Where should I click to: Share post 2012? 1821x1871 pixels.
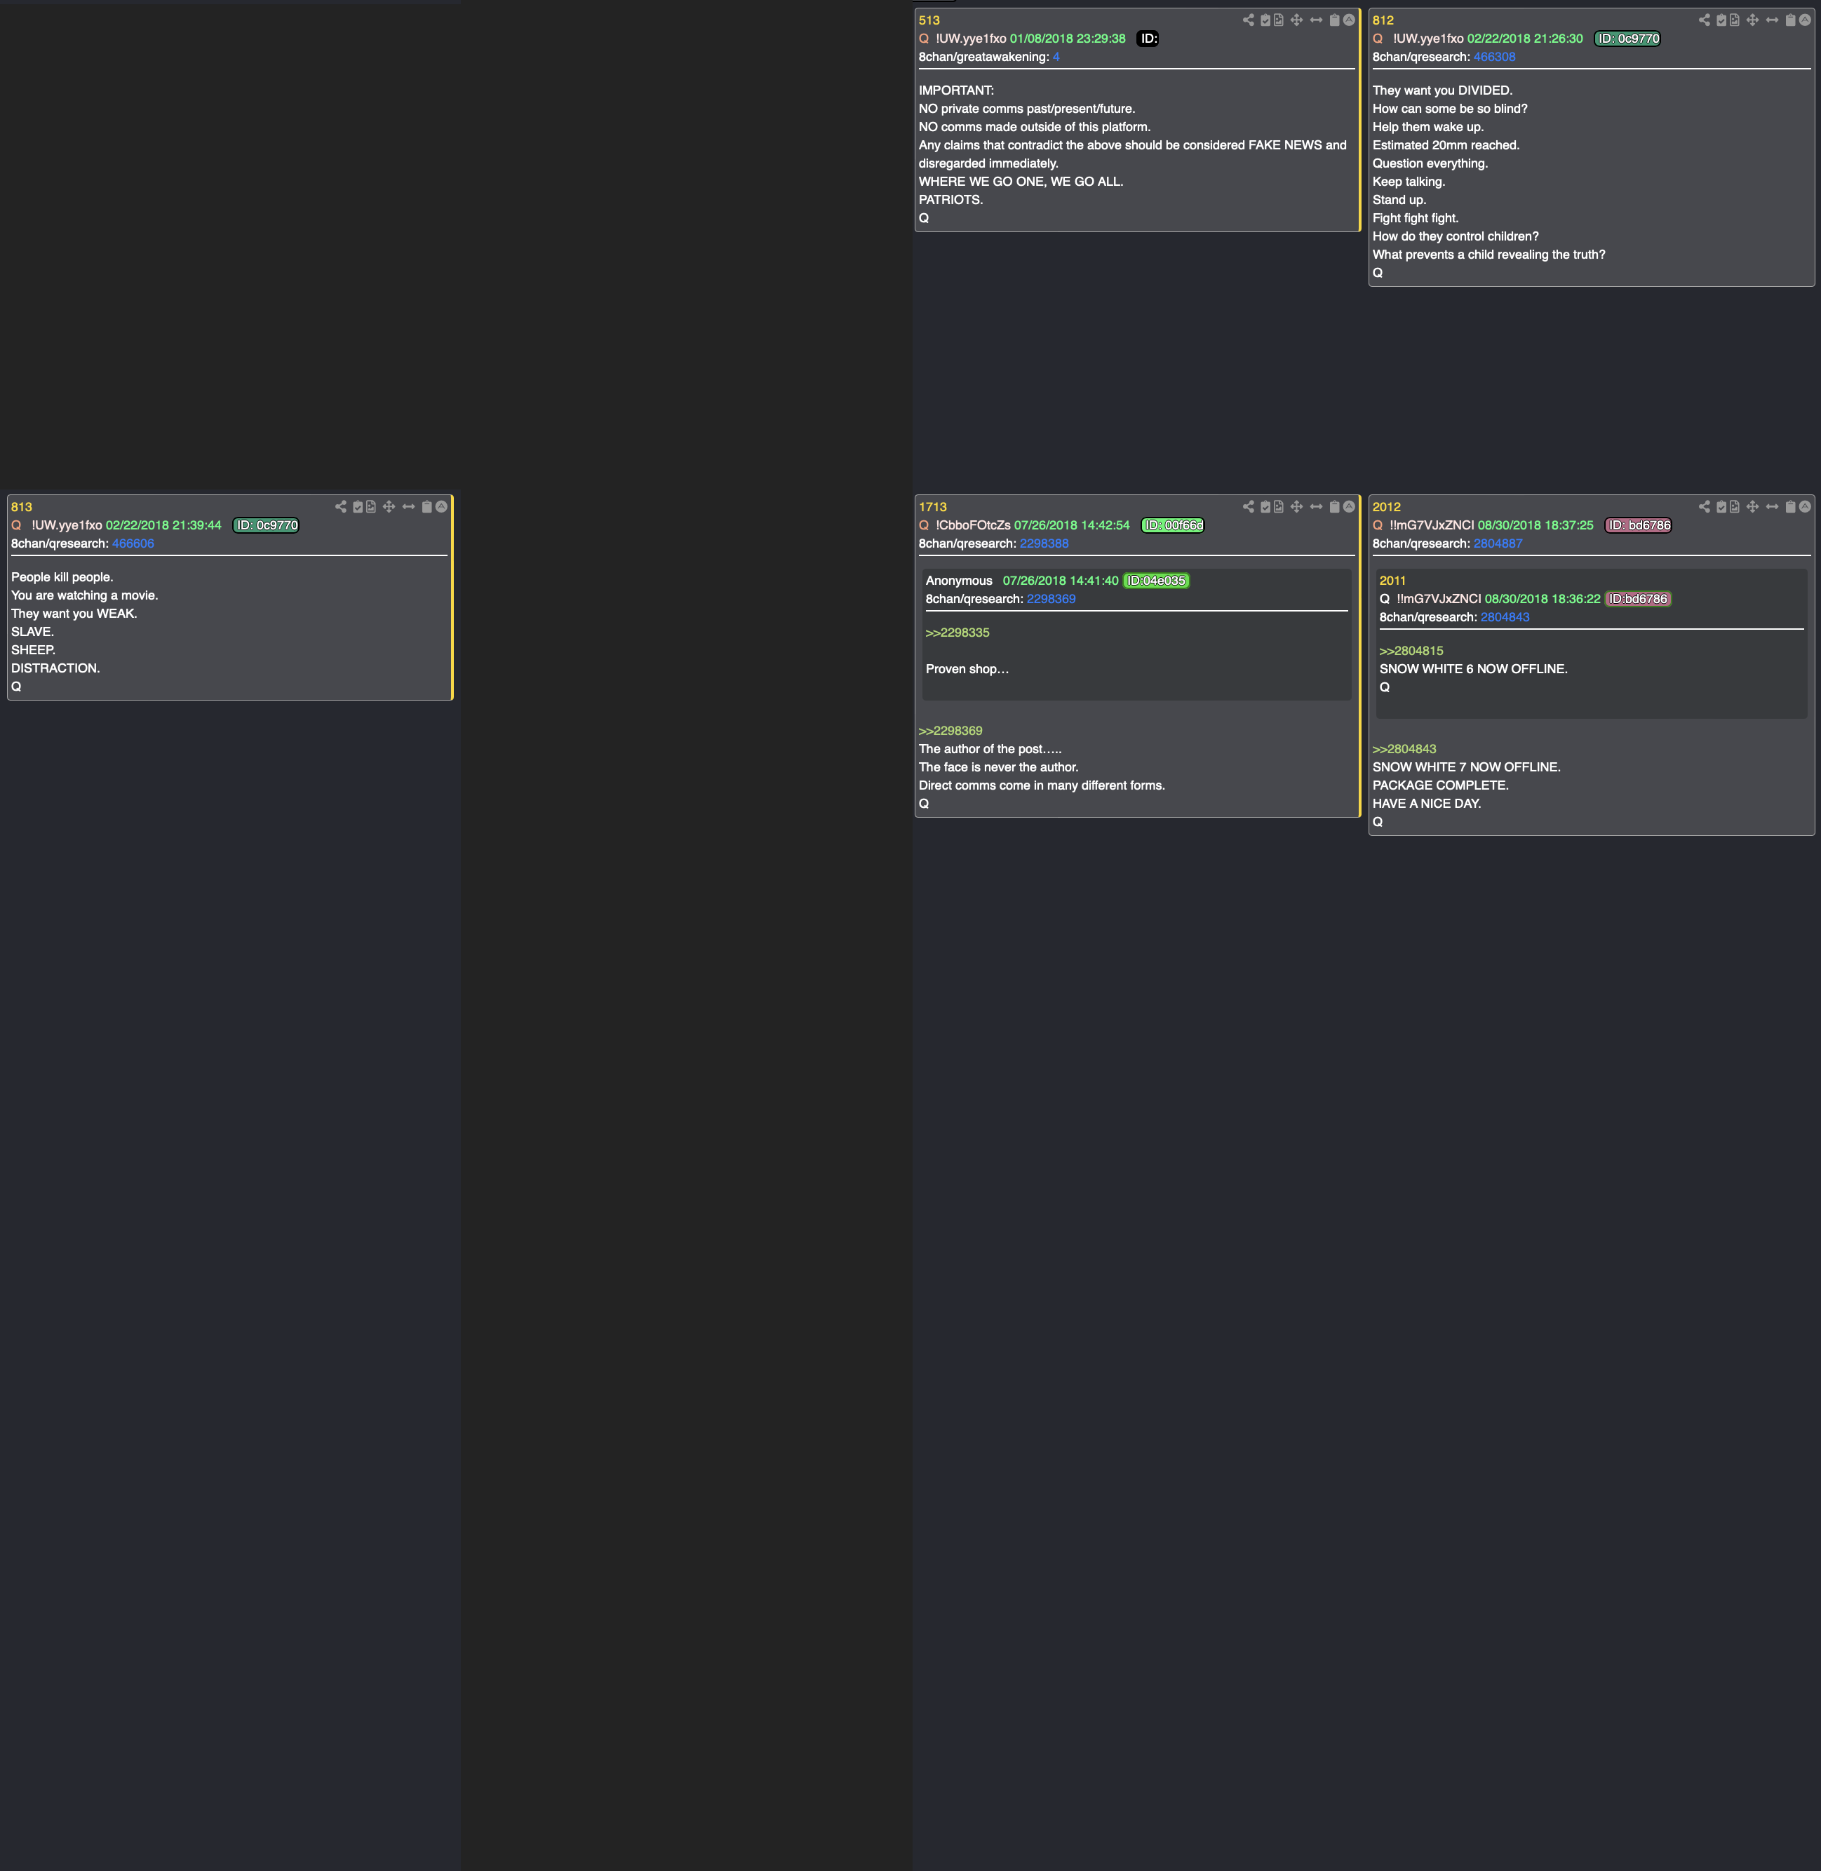pyautogui.click(x=1705, y=507)
